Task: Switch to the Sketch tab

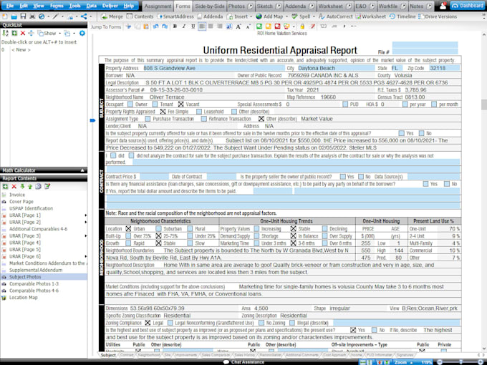Action: [x=269, y=6]
